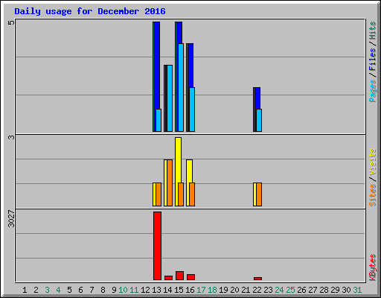Image resolution: width=381 pixels, height=298 pixels.
Task: Click green weekend day label '3'
Action: [47, 290]
